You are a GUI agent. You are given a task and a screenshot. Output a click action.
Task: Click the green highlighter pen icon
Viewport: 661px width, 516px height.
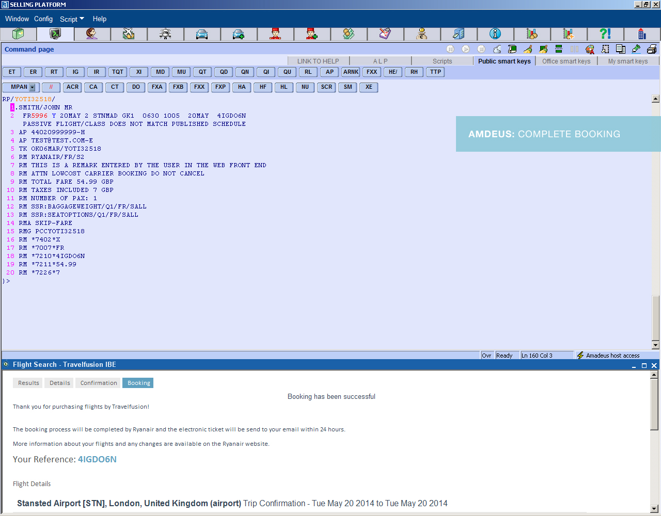[636, 49]
